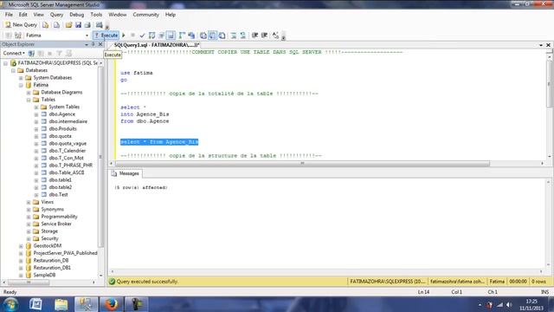554x312 pixels.
Task: Open the active files dropdown arrow of editor
Action: point(541,45)
